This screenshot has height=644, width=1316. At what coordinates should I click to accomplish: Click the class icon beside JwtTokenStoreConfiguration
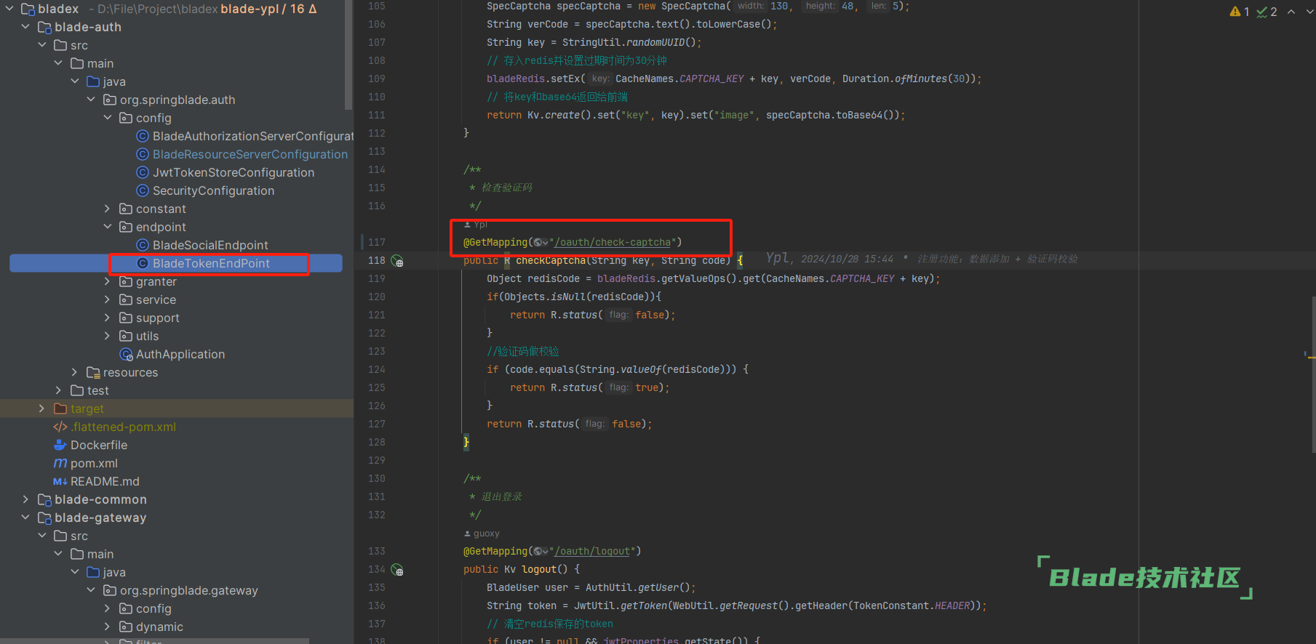[143, 172]
